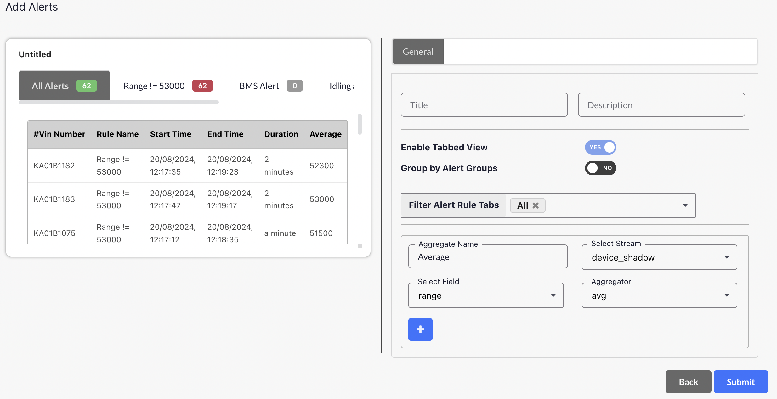The image size is (777, 399).
Task: Open the General settings tab
Action: [418, 52]
